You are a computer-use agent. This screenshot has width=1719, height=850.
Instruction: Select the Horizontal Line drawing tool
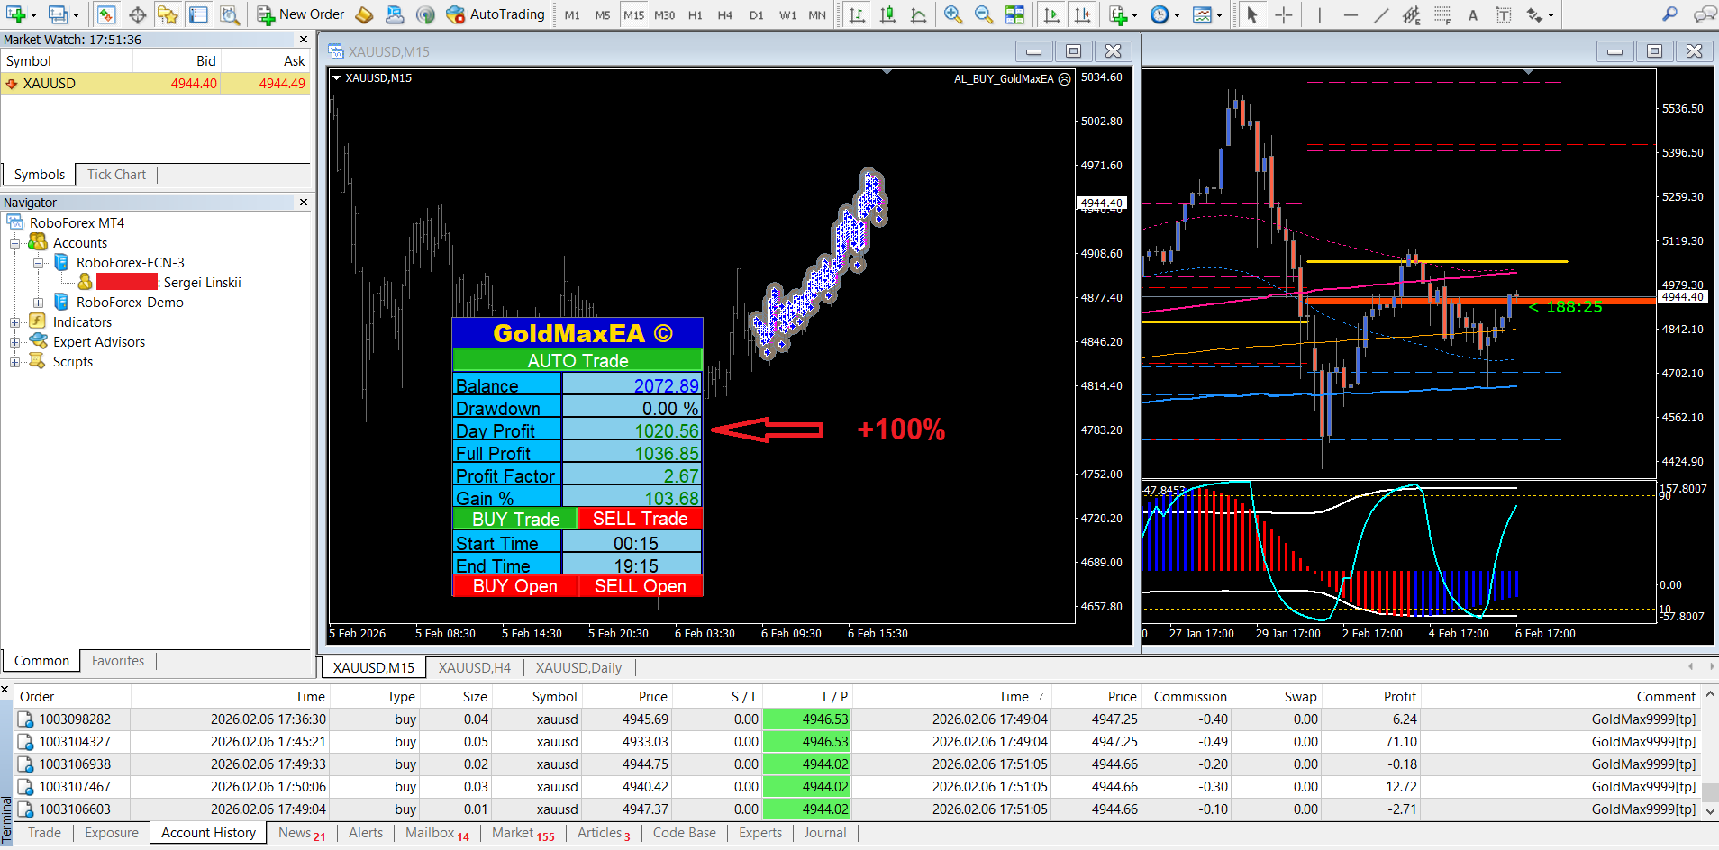(1350, 14)
